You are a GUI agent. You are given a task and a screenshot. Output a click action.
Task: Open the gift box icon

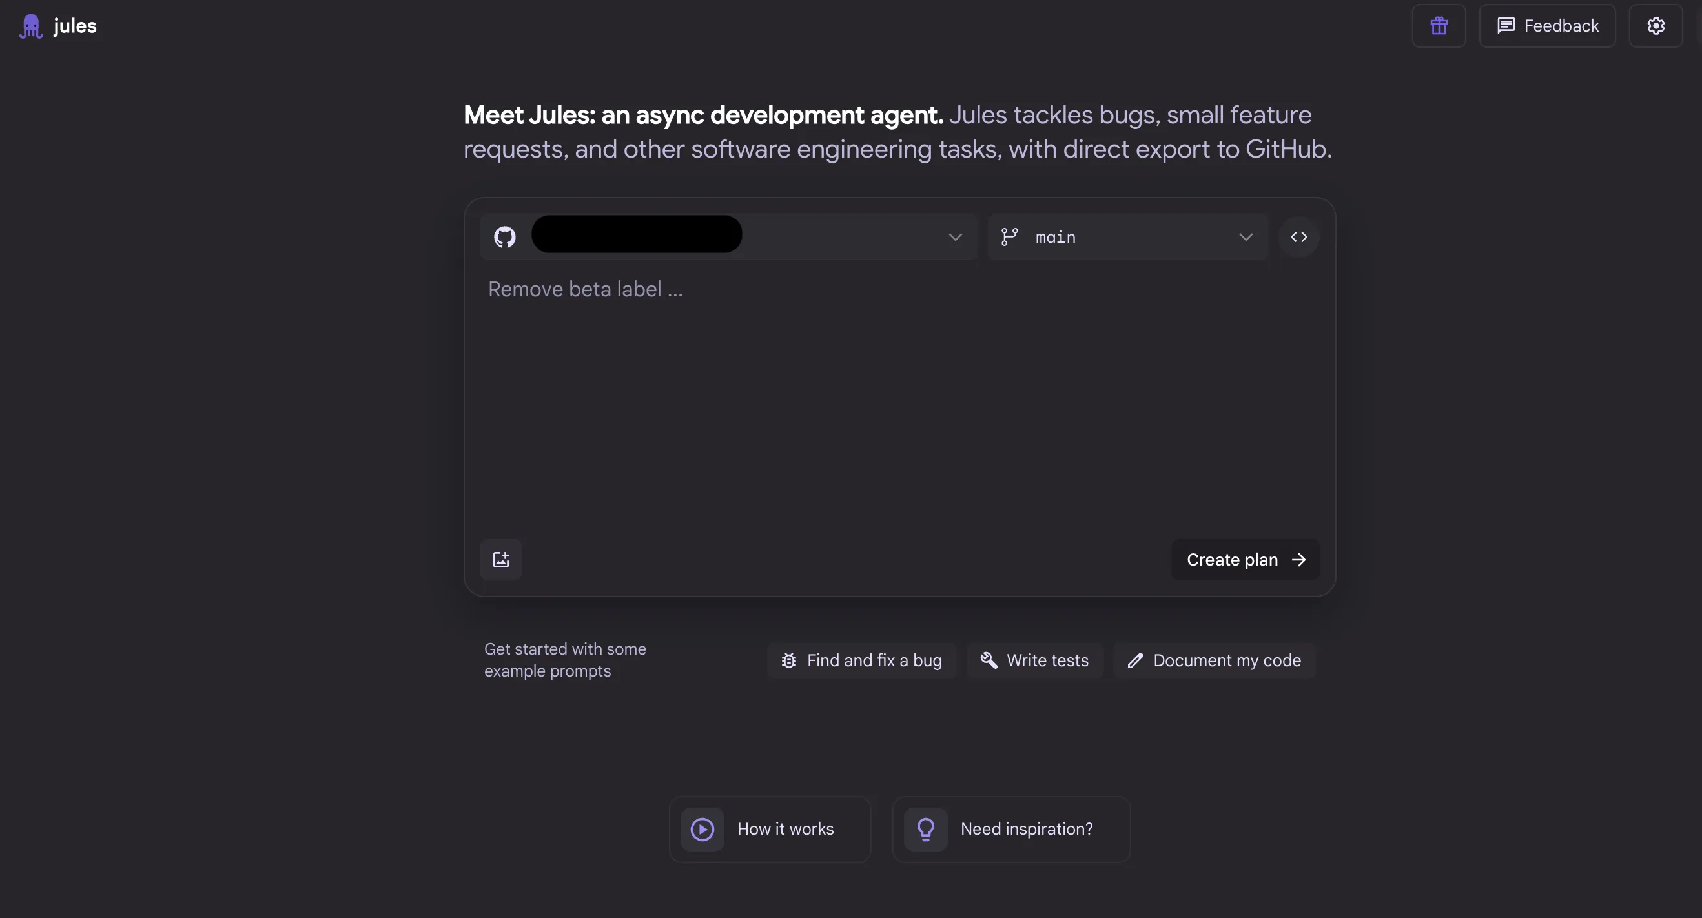[1439, 26]
